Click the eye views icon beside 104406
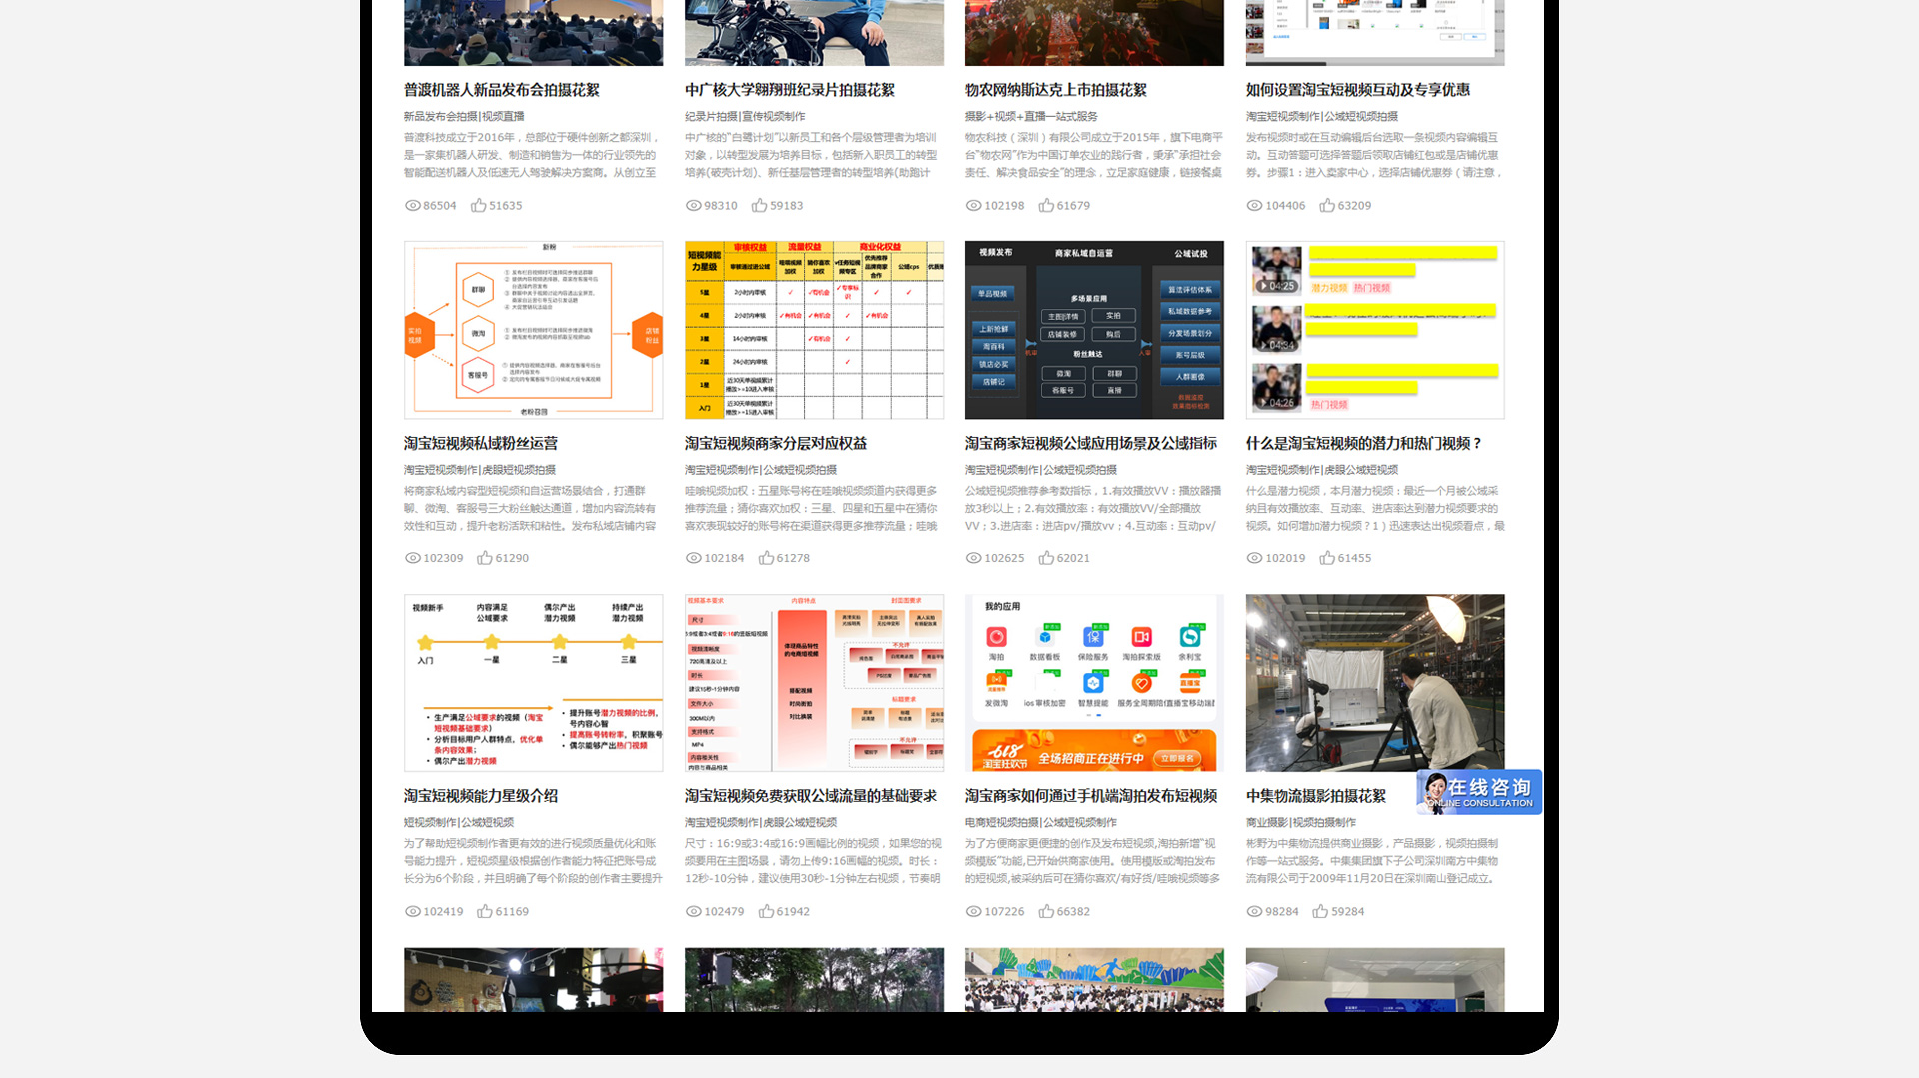1919x1078 pixels. (1254, 205)
